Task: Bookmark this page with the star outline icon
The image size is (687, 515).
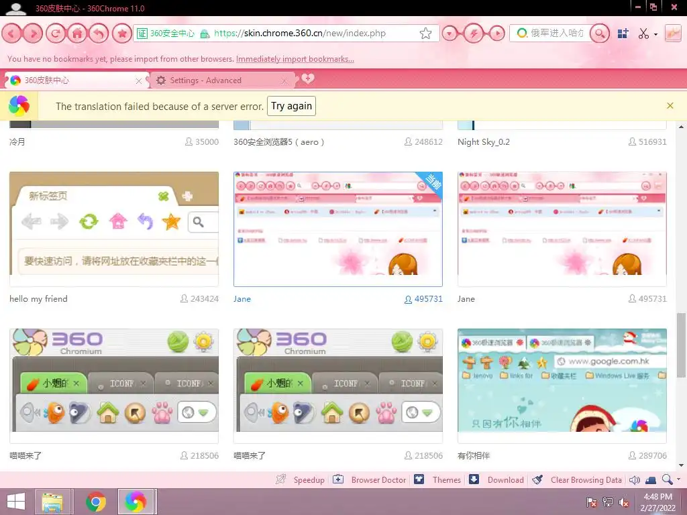Action: click(425, 34)
